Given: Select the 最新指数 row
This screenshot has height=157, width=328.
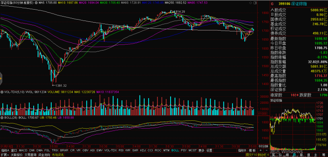Looking at the screenshot, I should pos(299,39).
